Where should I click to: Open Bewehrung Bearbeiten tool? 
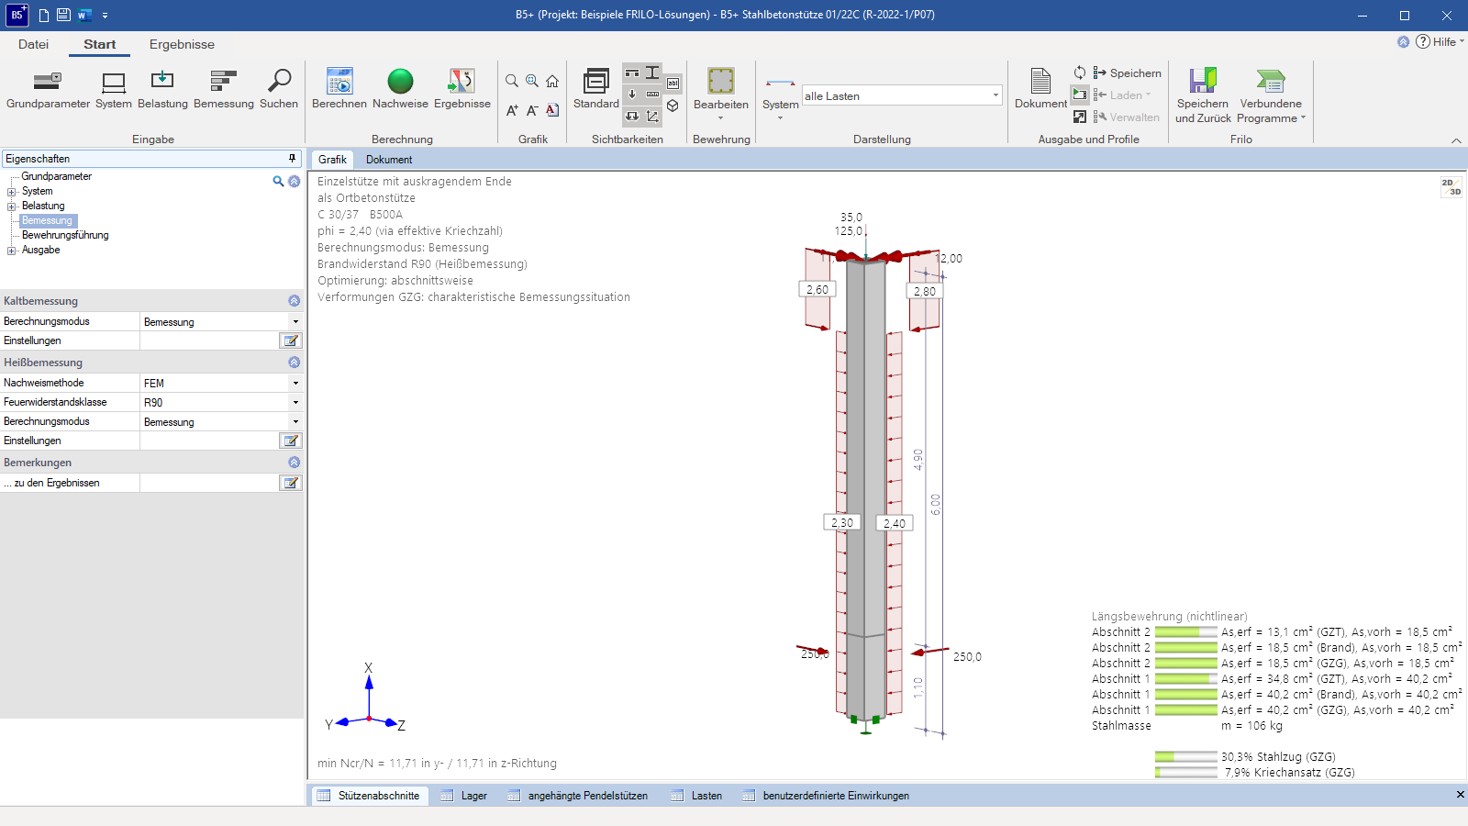click(721, 93)
